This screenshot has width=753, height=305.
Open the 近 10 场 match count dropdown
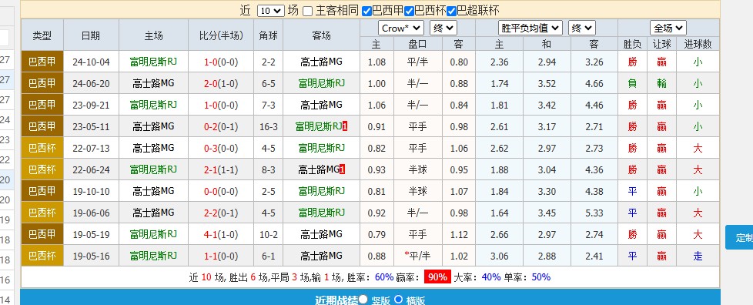[271, 11]
